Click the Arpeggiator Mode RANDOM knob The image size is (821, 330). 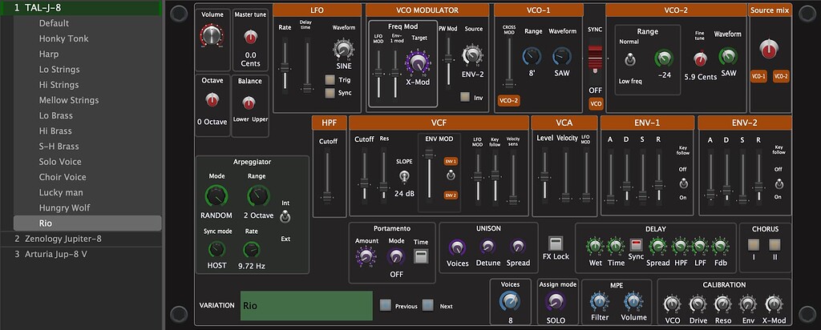pos(216,195)
